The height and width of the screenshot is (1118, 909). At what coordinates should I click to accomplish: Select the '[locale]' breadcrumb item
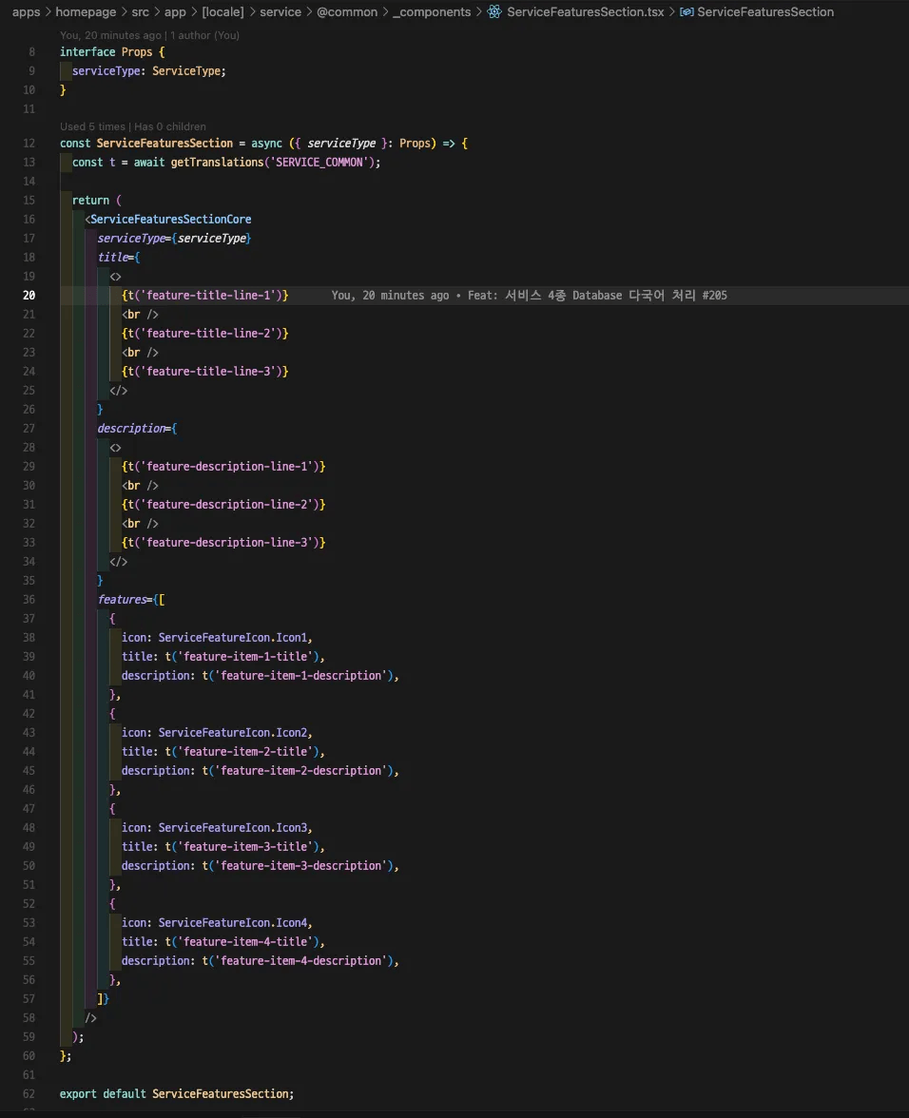point(222,12)
